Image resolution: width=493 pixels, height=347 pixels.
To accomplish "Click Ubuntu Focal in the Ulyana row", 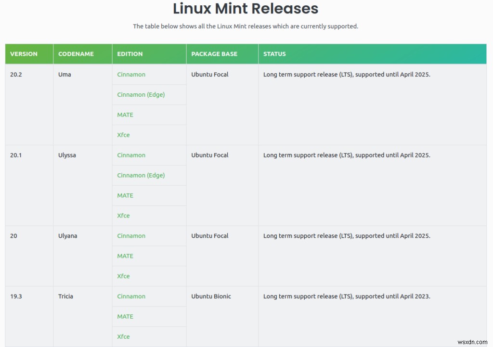I will coord(210,236).
